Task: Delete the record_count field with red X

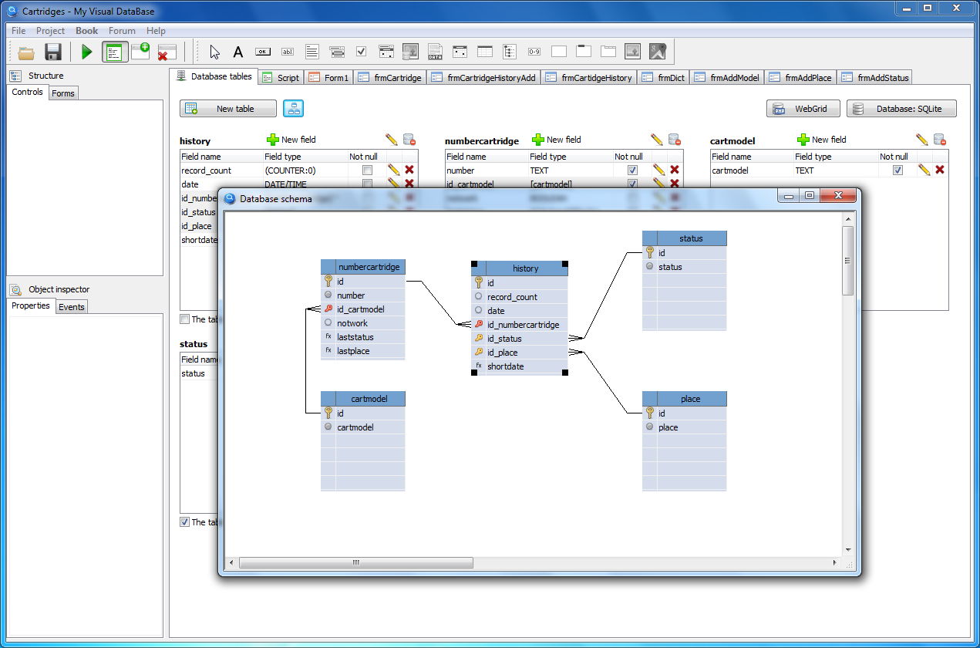Action: 409,170
